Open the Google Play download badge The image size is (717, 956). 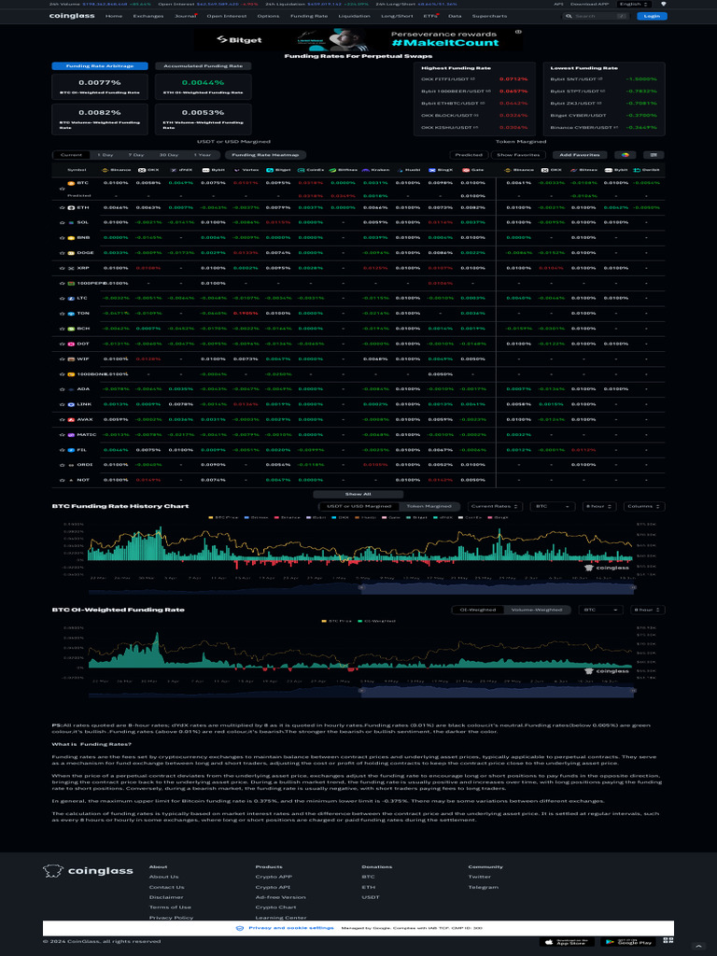click(628, 942)
